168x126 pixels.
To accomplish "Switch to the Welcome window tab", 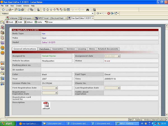I will pos(12,18).
